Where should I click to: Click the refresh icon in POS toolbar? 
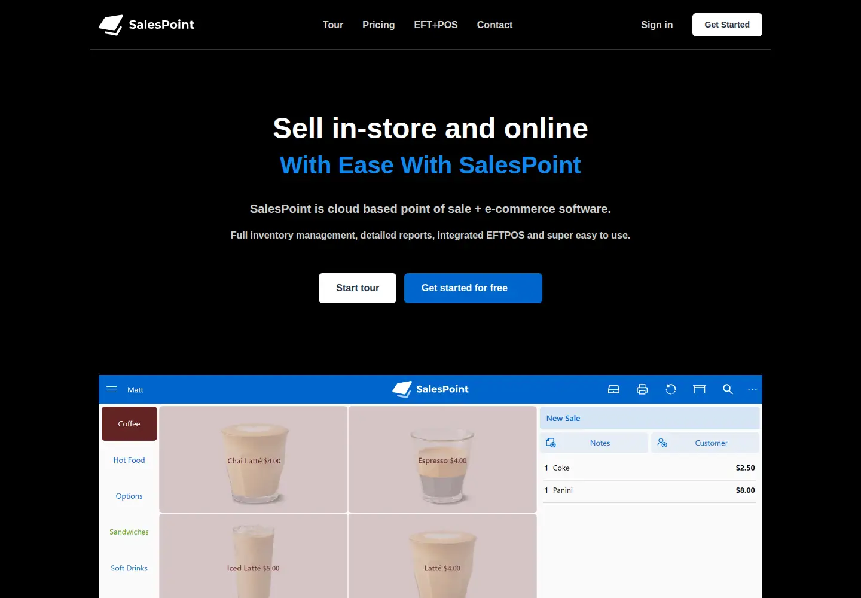point(671,389)
